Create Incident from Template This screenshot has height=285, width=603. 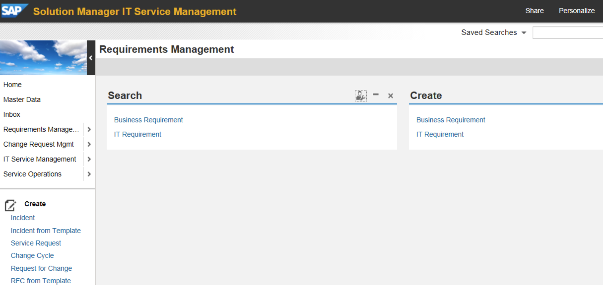(46, 231)
